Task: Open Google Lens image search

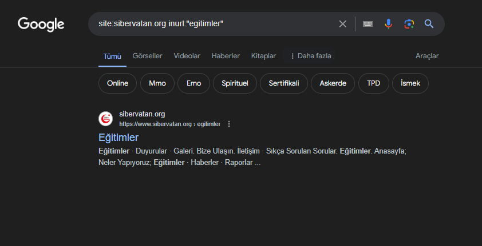Action: point(409,24)
